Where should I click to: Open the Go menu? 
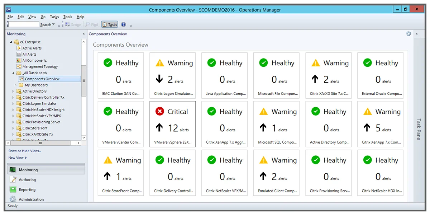tap(43, 17)
